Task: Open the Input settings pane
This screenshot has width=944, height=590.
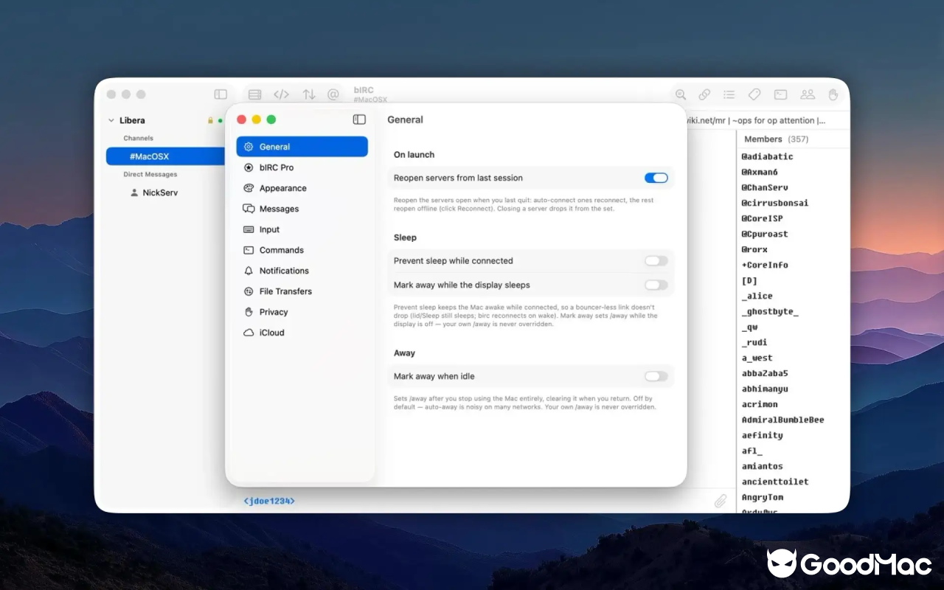Action: [x=302, y=229]
